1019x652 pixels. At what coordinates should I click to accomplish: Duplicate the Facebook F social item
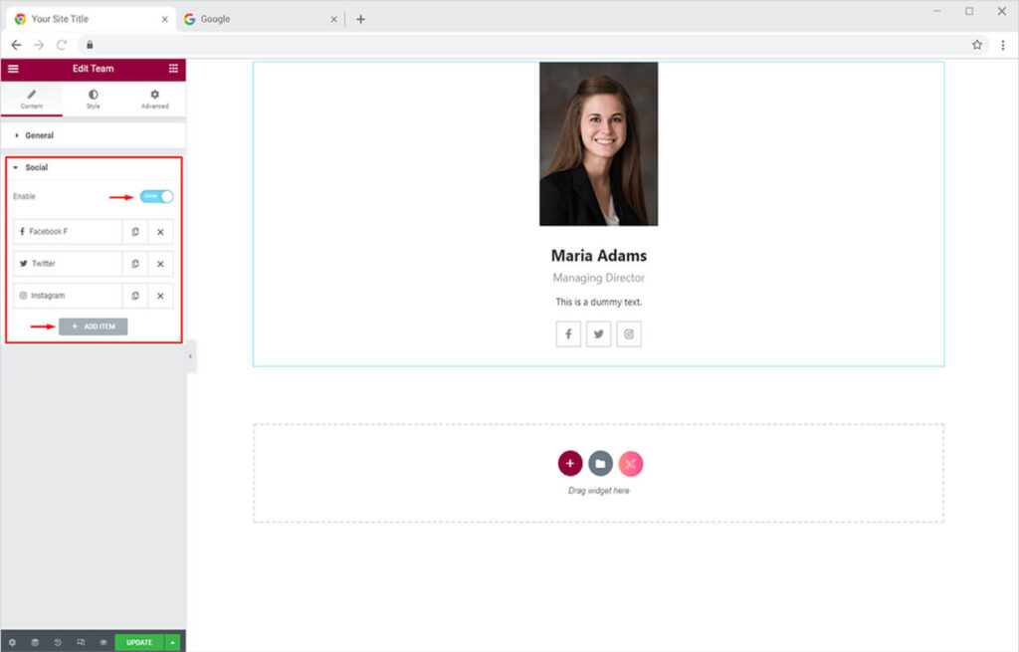coord(135,232)
